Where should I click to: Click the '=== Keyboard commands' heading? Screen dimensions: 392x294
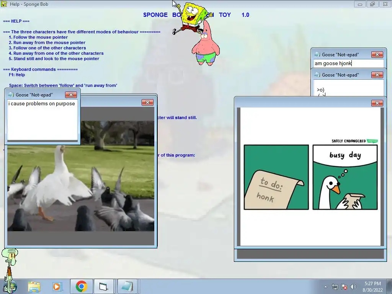pyautogui.click(x=40, y=70)
